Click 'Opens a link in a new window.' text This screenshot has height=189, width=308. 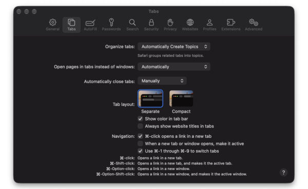[164, 169]
